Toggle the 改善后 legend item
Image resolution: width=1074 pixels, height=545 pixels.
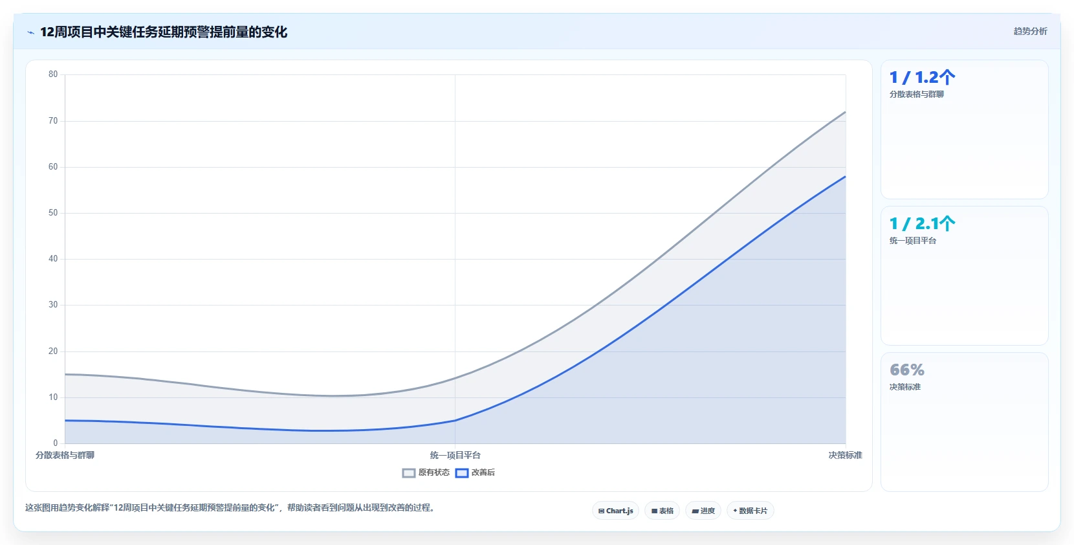[475, 473]
